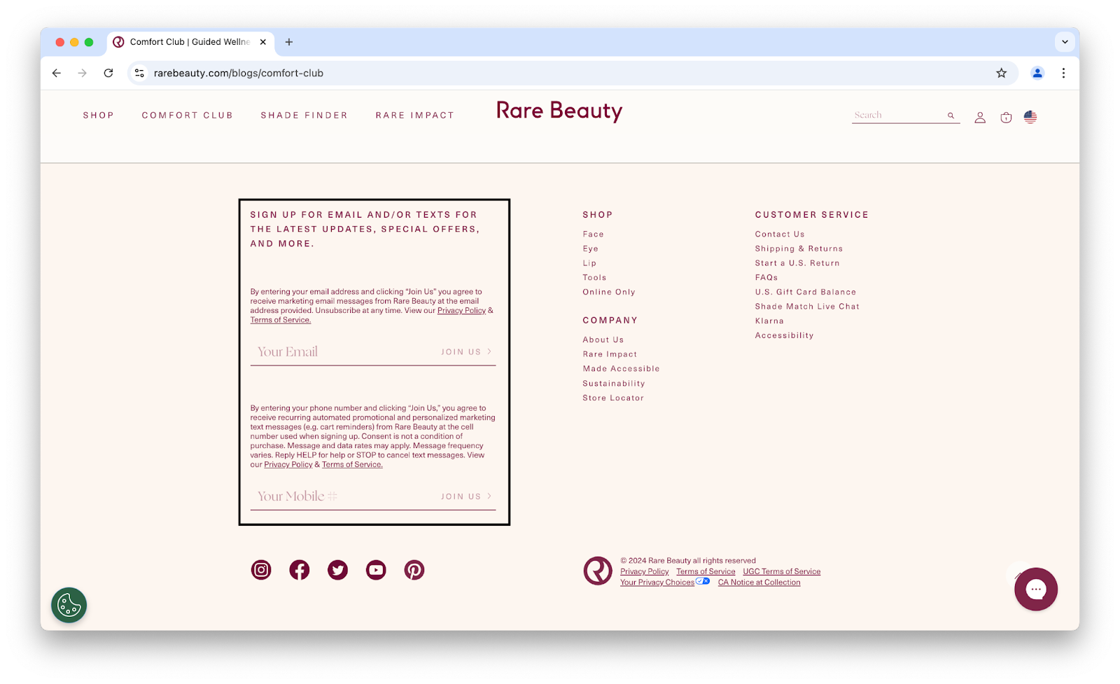The height and width of the screenshot is (684, 1120).
Task: Open Terms of Service beside footer Privacy Policy
Action: click(706, 572)
